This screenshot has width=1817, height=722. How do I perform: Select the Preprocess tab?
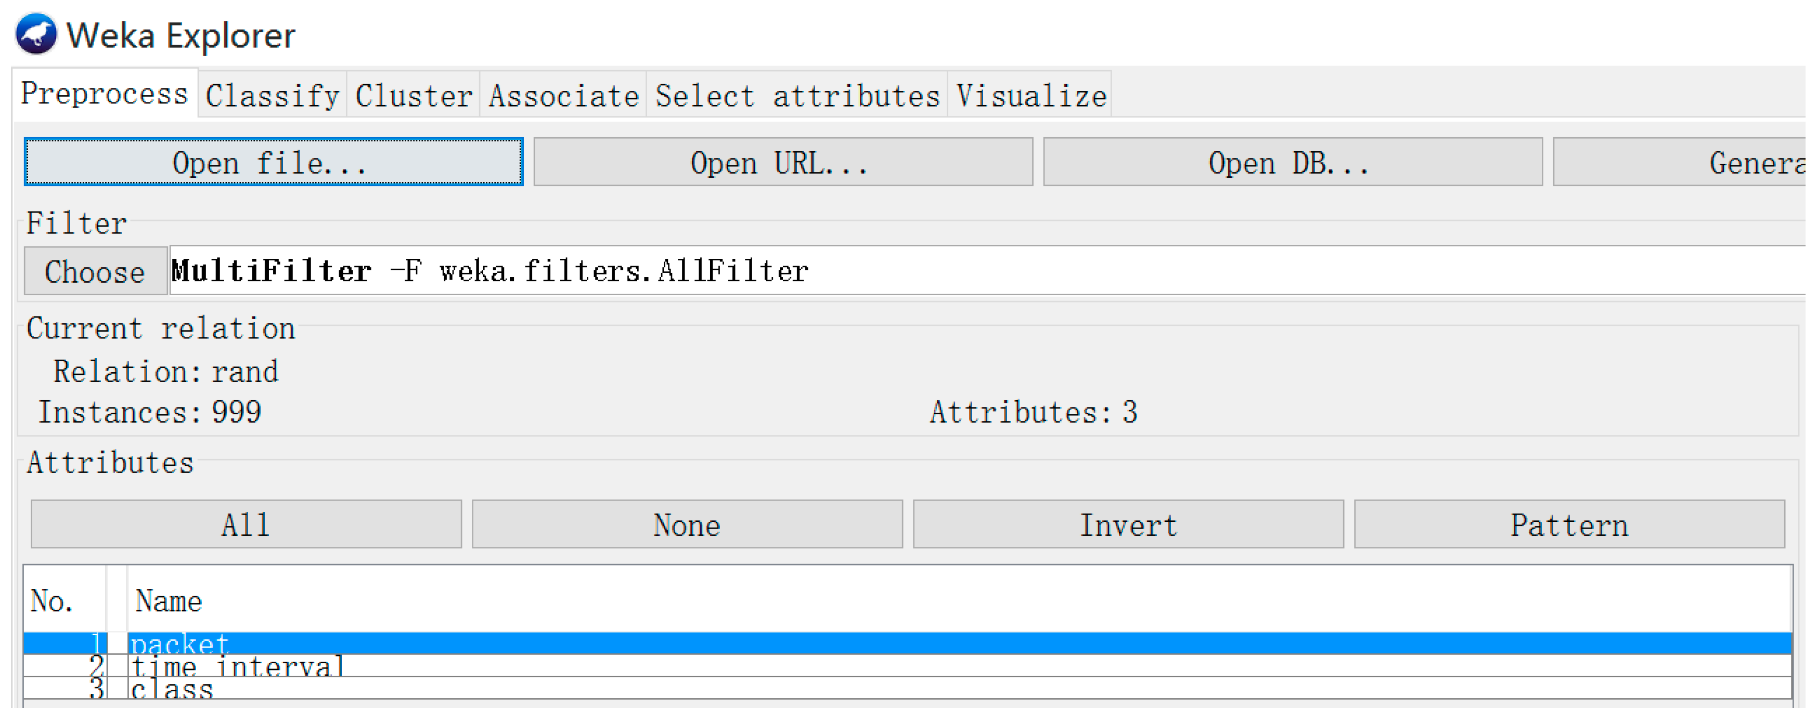point(105,94)
